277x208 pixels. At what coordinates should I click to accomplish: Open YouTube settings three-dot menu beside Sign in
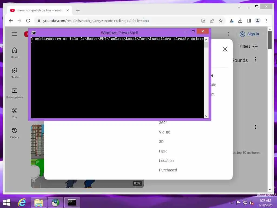(x=229, y=34)
